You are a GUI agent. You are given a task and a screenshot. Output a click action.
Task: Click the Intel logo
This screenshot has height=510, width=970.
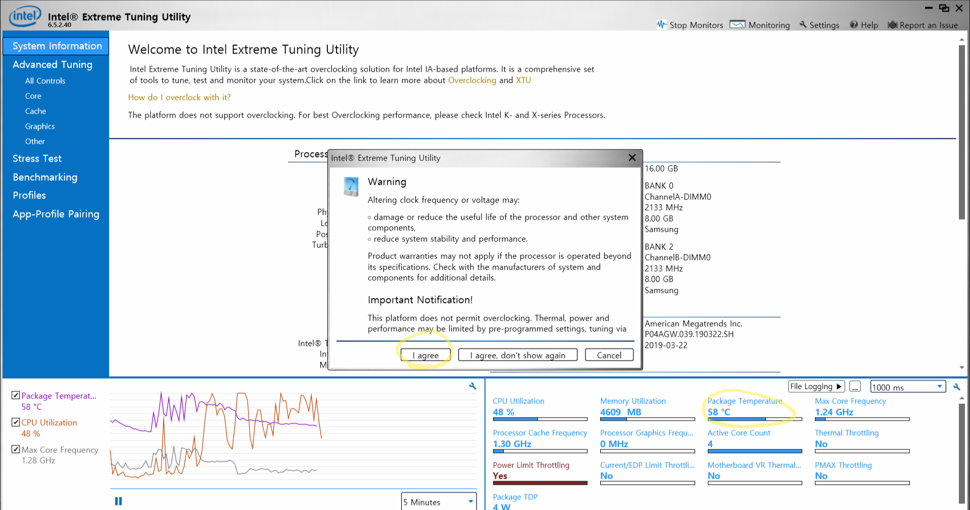(25, 16)
